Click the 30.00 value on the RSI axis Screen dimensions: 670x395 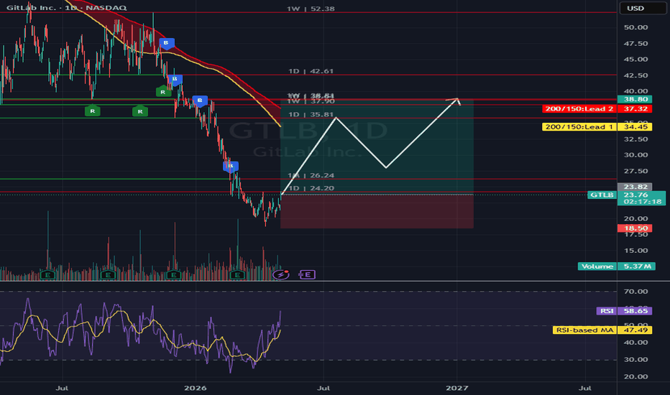point(635,360)
